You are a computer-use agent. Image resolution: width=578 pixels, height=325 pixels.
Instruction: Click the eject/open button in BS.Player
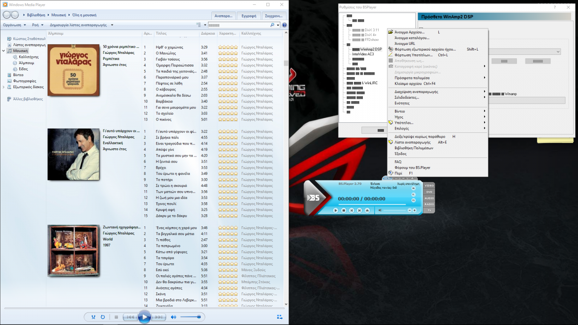367,210
